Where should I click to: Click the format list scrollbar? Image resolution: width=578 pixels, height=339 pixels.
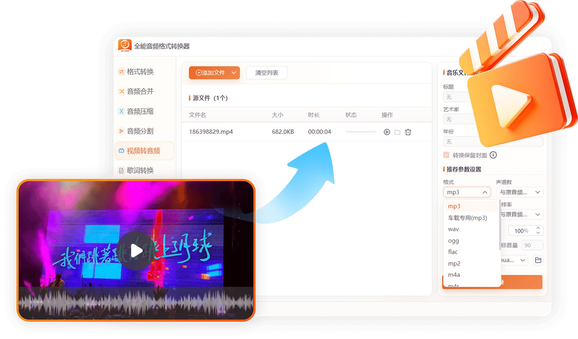[x=500, y=225]
